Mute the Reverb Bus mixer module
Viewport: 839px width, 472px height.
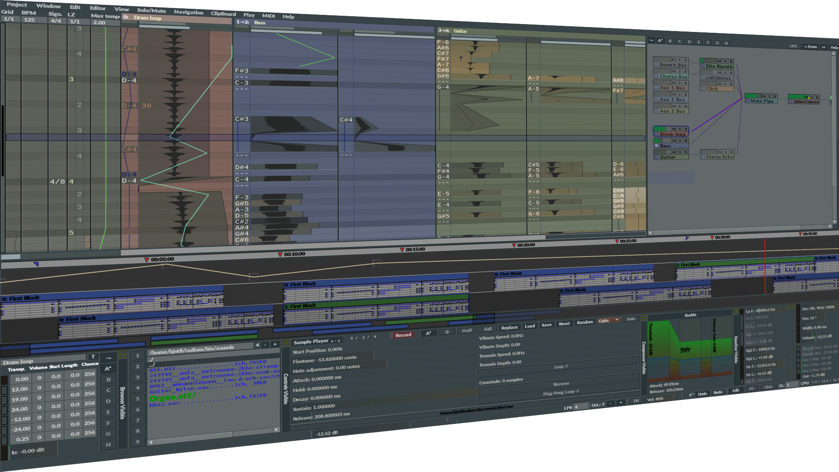pyautogui.click(x=673, y=59)
